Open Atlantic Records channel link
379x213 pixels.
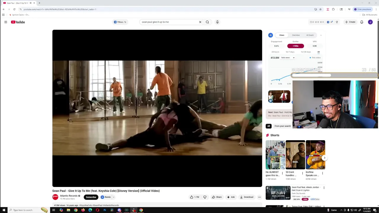click(69, 196)
